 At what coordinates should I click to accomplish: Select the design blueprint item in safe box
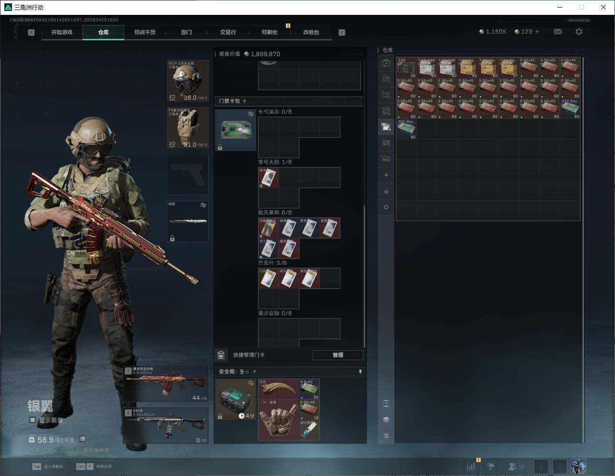coord(309,429)
